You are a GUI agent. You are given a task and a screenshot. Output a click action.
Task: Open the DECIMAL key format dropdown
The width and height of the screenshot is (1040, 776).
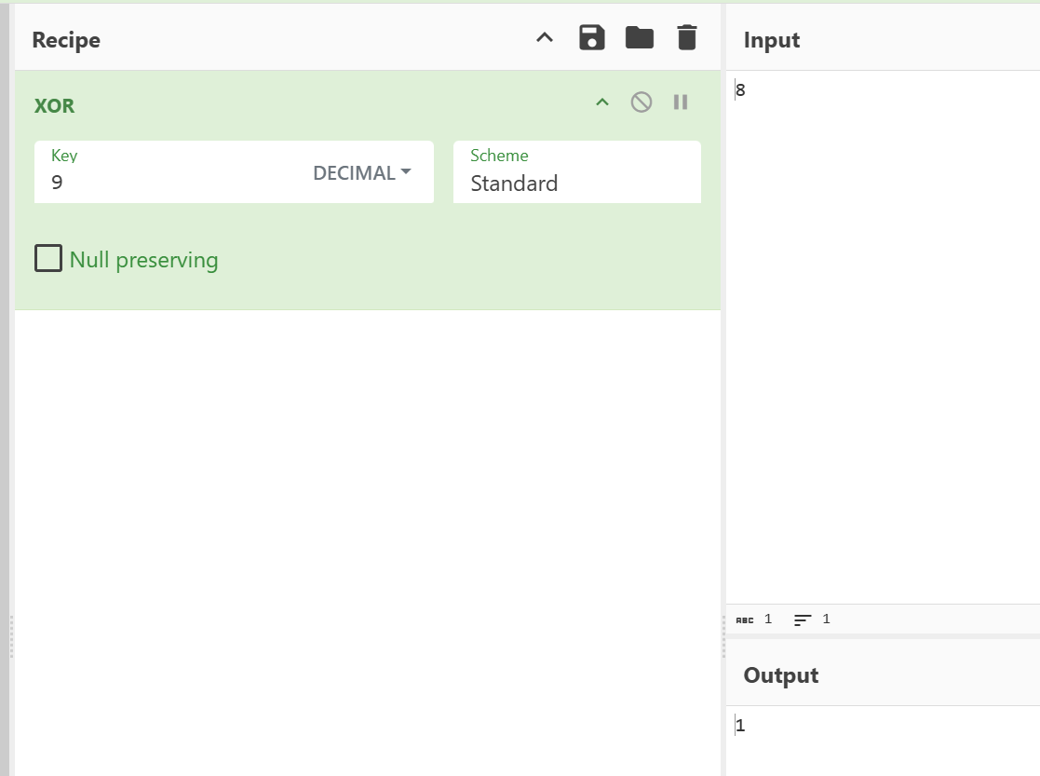[x=362, y=173]
